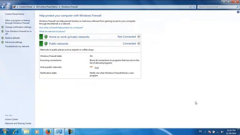Image resolution: width=240 pixels, height=135 pixels.
Task: Click the Not Connected status text
Action: [x=127, y=37]
